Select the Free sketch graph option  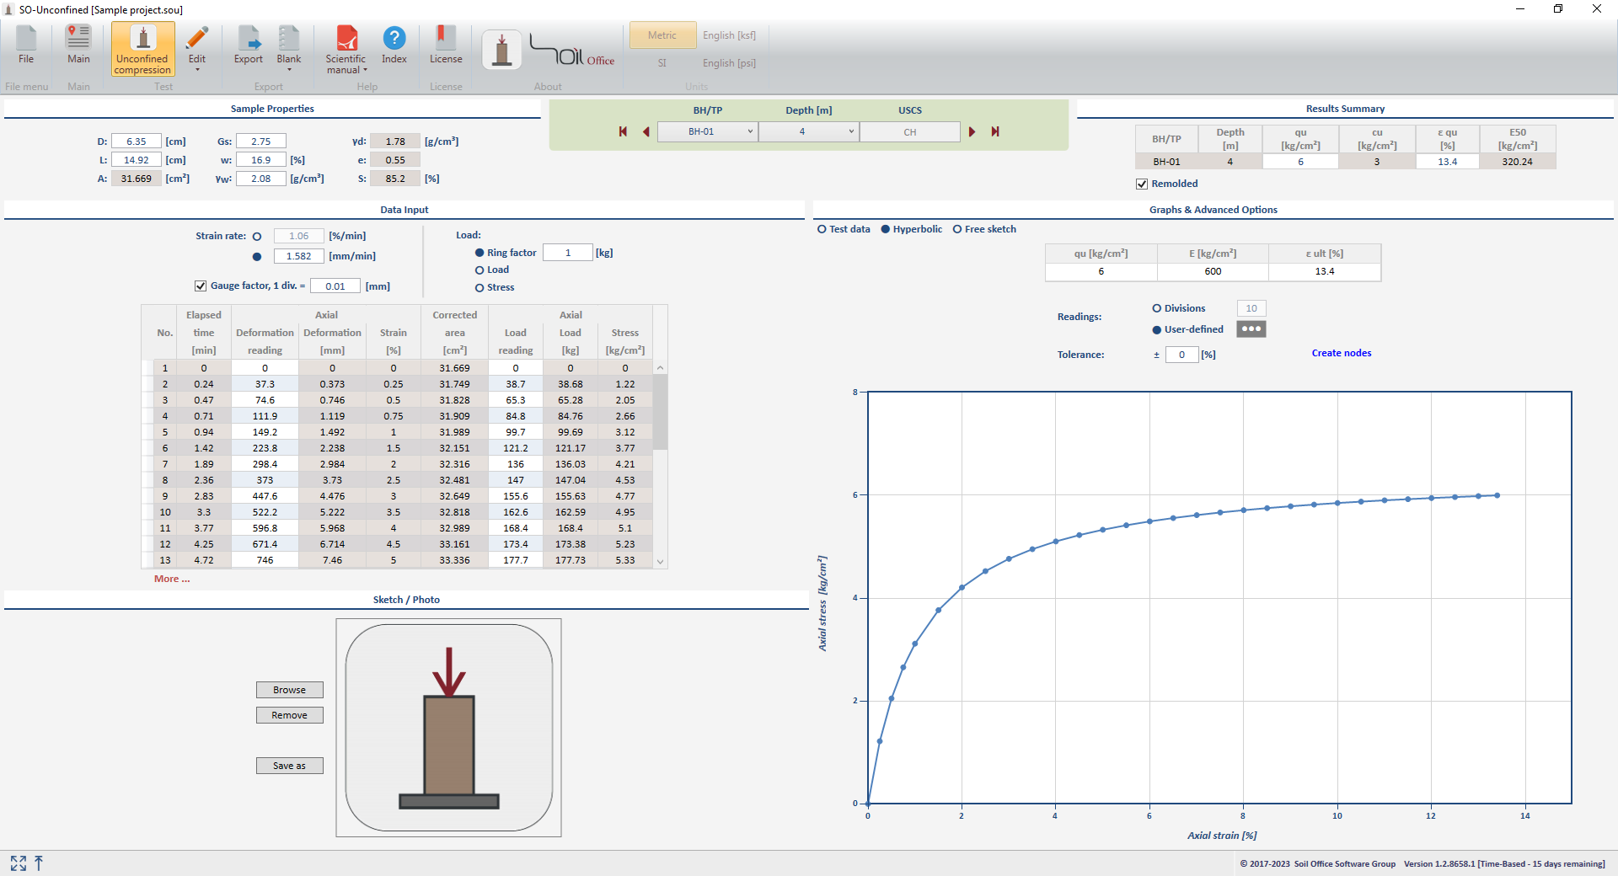957,229
